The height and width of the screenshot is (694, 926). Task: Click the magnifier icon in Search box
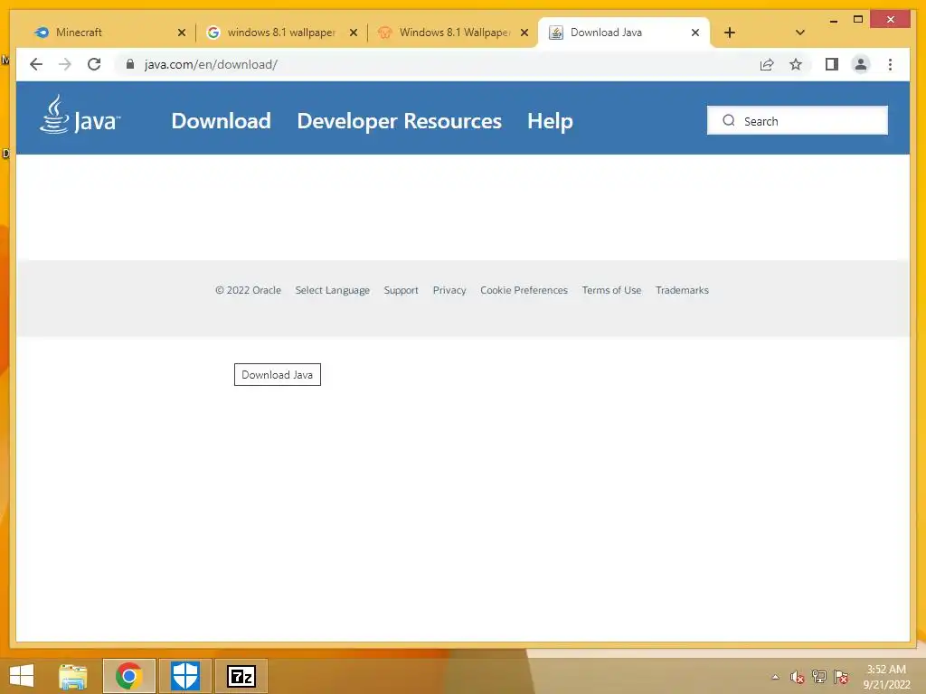tap(729, 120)
